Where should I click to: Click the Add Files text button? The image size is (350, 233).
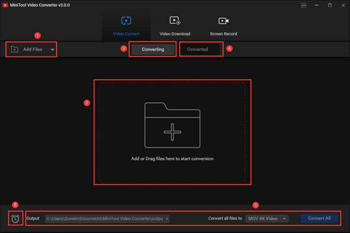point(33,49)
